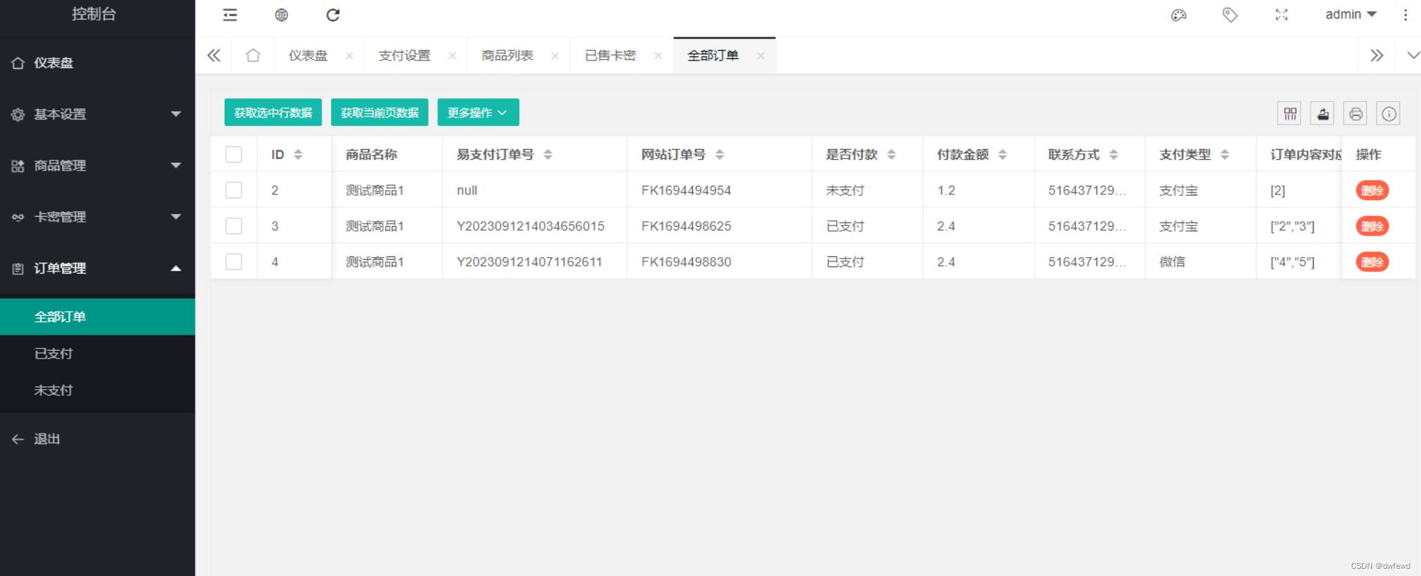
Task: Click the tag note icon in the header
Action: pos(1230,15)
